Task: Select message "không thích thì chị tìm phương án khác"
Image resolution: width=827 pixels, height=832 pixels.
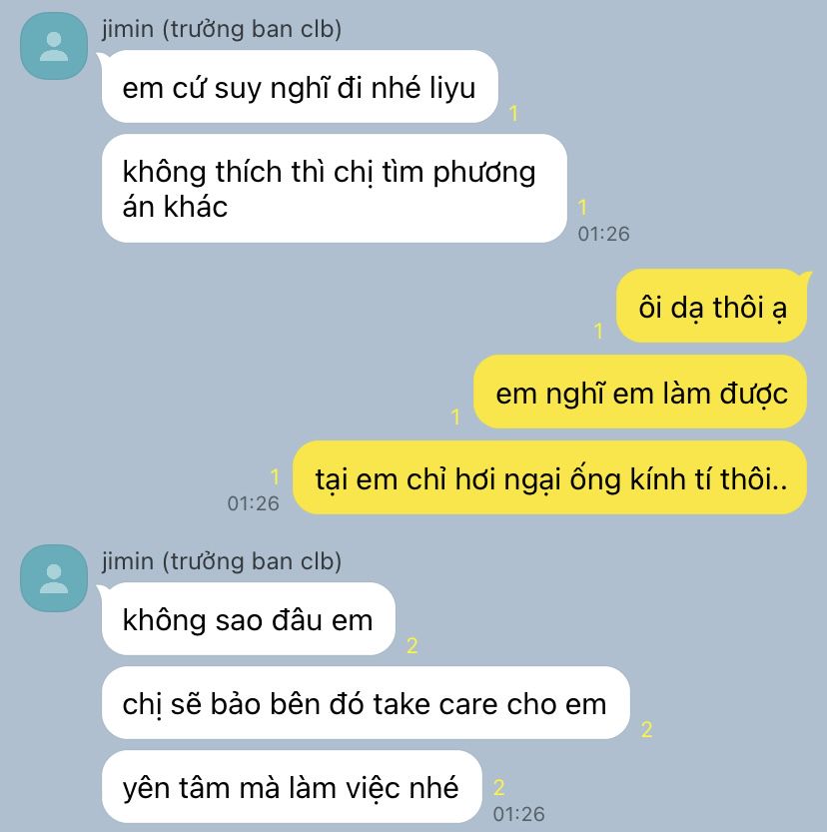Action: pyautogui.click(x=335, y=189)
